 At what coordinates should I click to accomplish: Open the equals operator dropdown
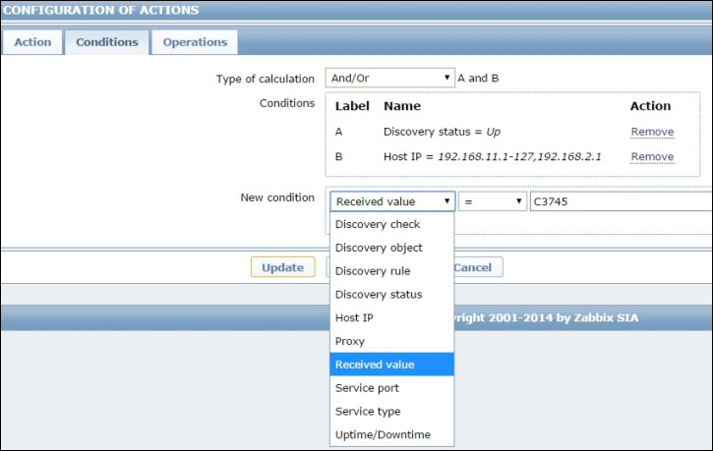click(x=494, y=201)
